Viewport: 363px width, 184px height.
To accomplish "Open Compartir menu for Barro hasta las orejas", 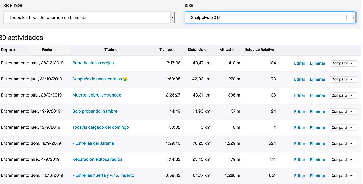I will [343, 63].
